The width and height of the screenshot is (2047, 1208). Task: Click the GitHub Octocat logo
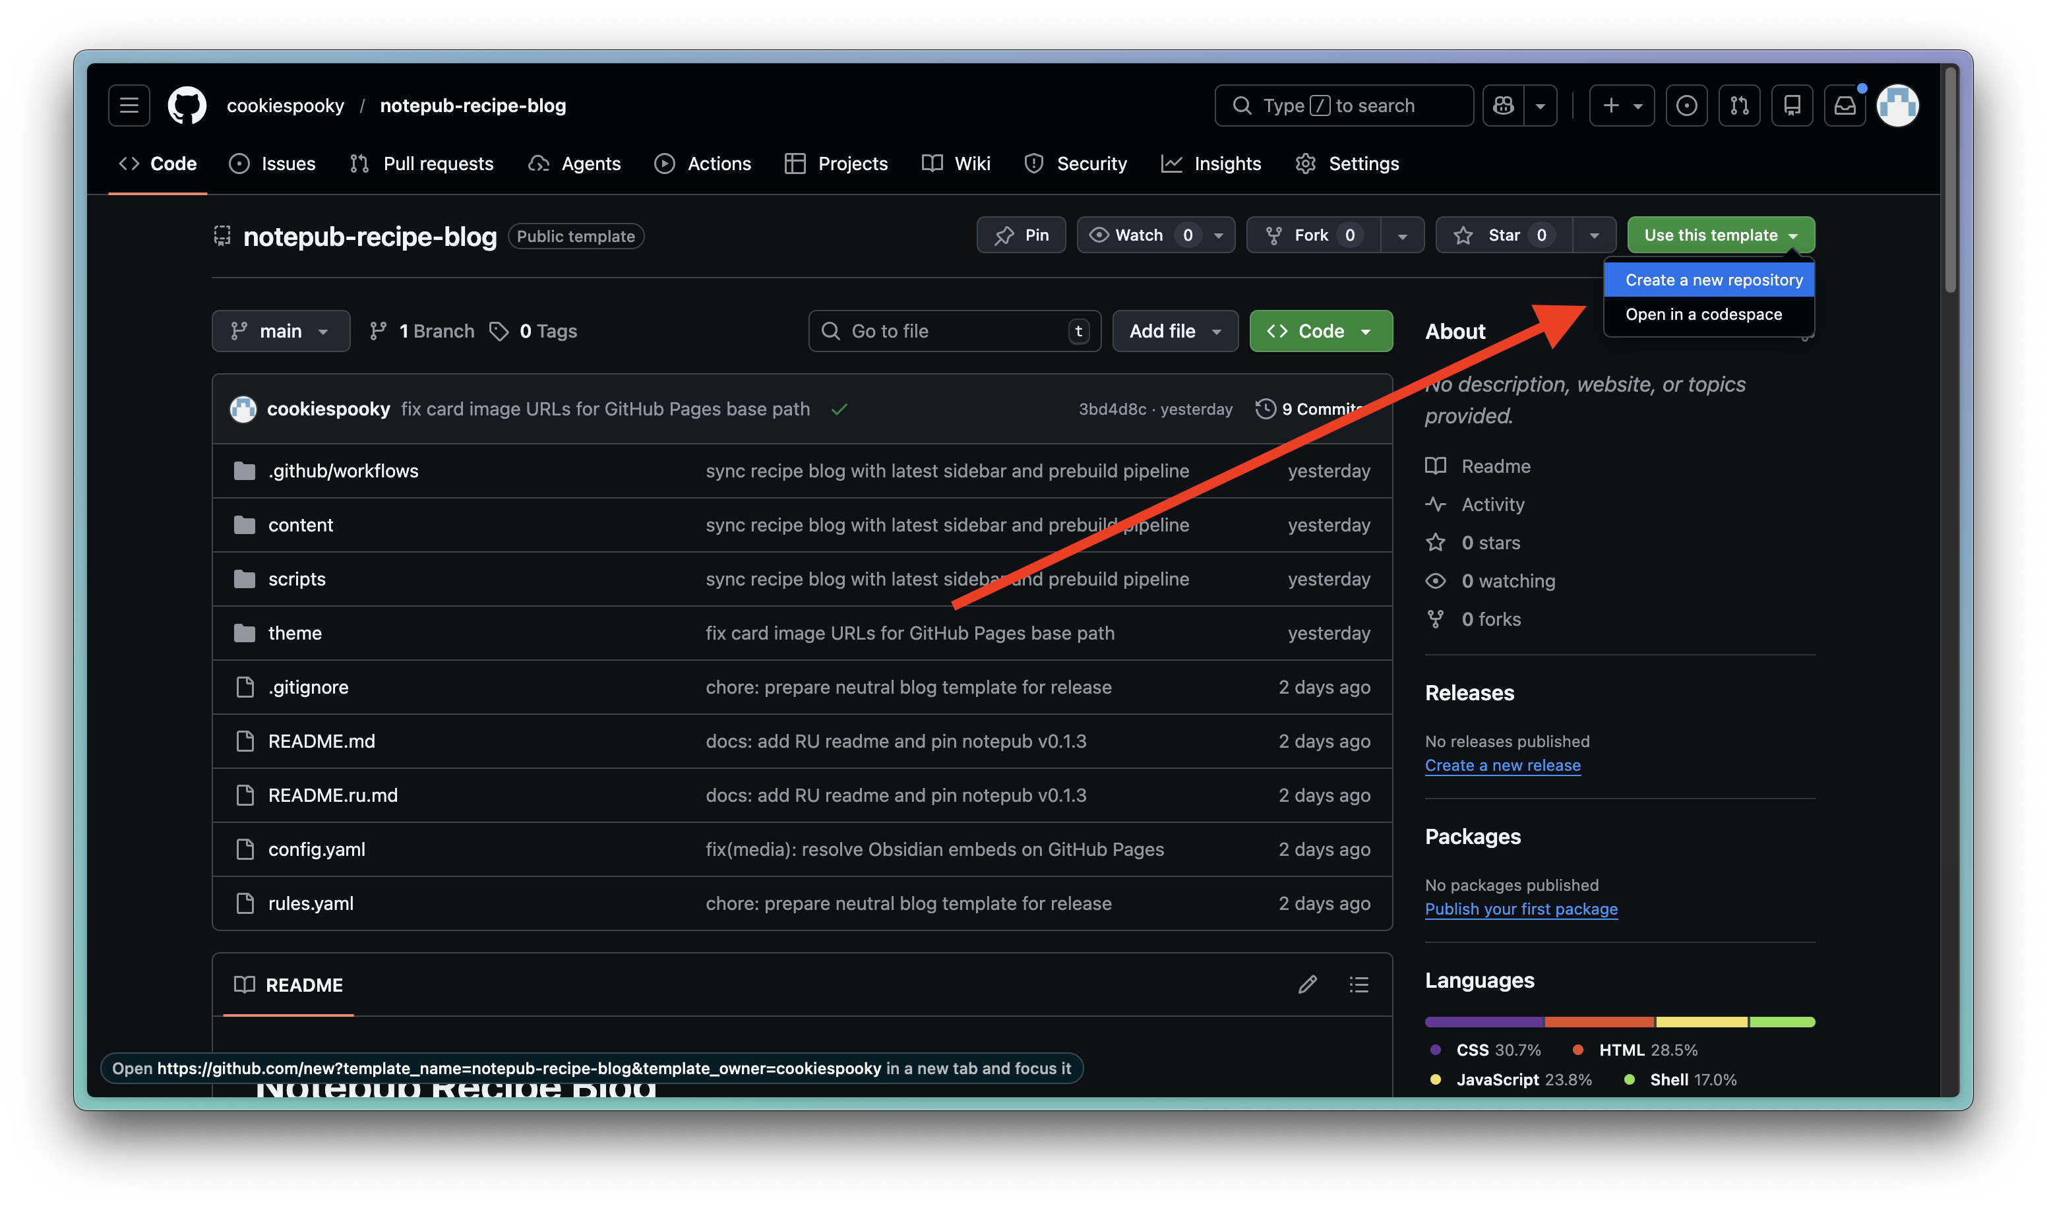[x=187, y=105]
